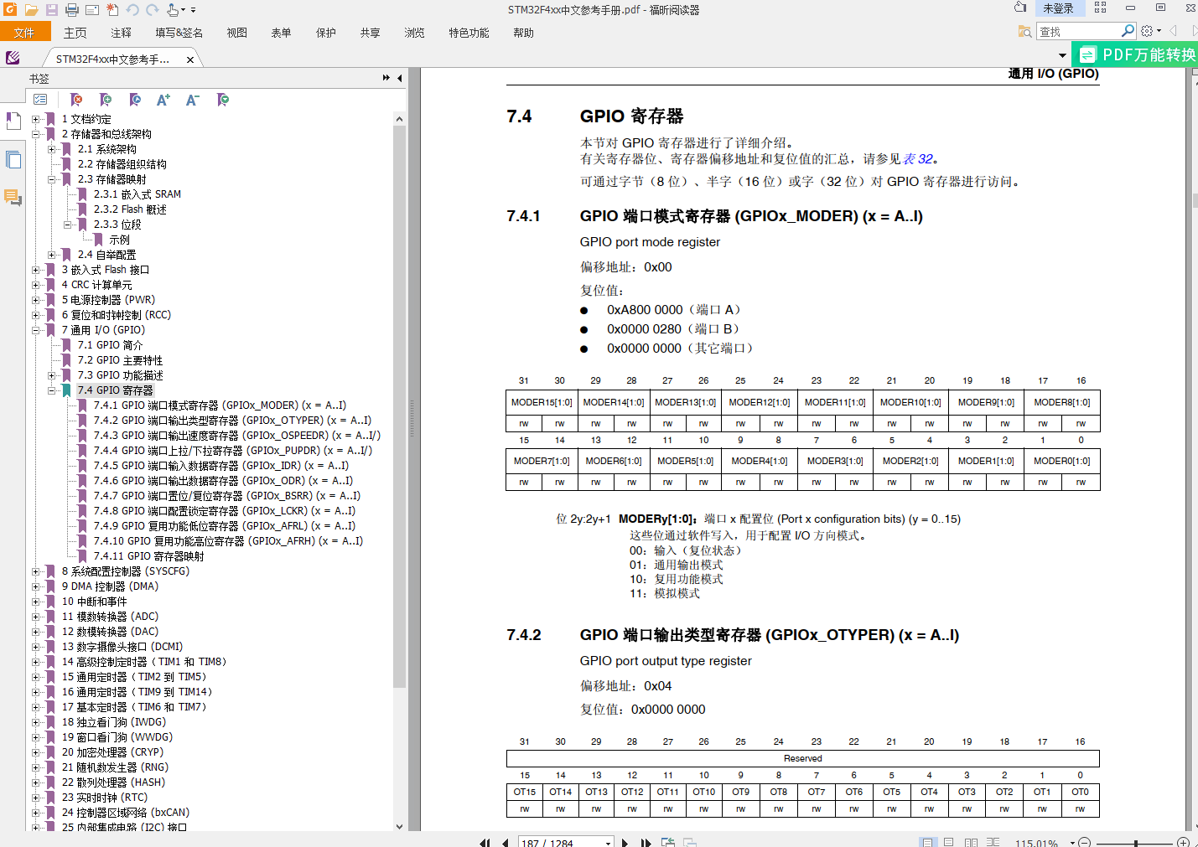Enable continuous page view mode
Image resolution: width=1198 pixels, height=847 pixels.
coord(949,843)
